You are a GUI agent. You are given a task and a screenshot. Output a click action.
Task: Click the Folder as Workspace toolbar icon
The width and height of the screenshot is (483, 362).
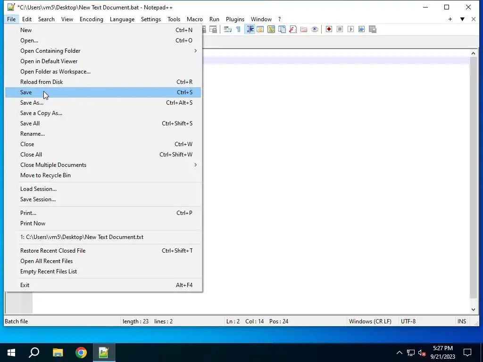tap(304, 29)
